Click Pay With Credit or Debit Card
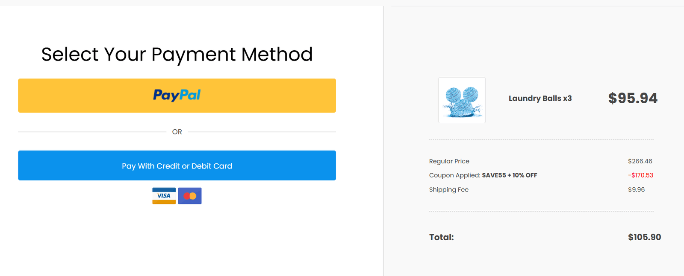The image size is (684, 276). click(x=177, y=166)
